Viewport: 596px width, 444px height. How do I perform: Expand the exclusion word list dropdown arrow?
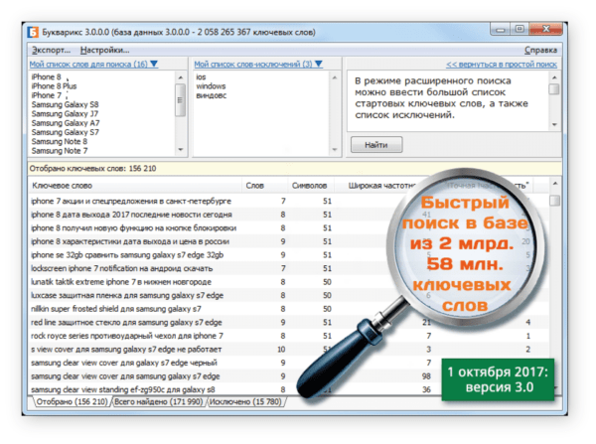click(319, 64)
